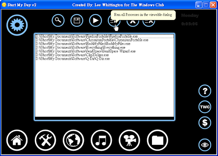
Task: Click the dollar sign donate icon
Action: tap(205, 123)
